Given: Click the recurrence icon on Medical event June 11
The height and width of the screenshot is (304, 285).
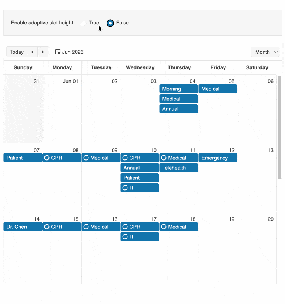Looking at the screenshot, I should (x=164, y=158).
